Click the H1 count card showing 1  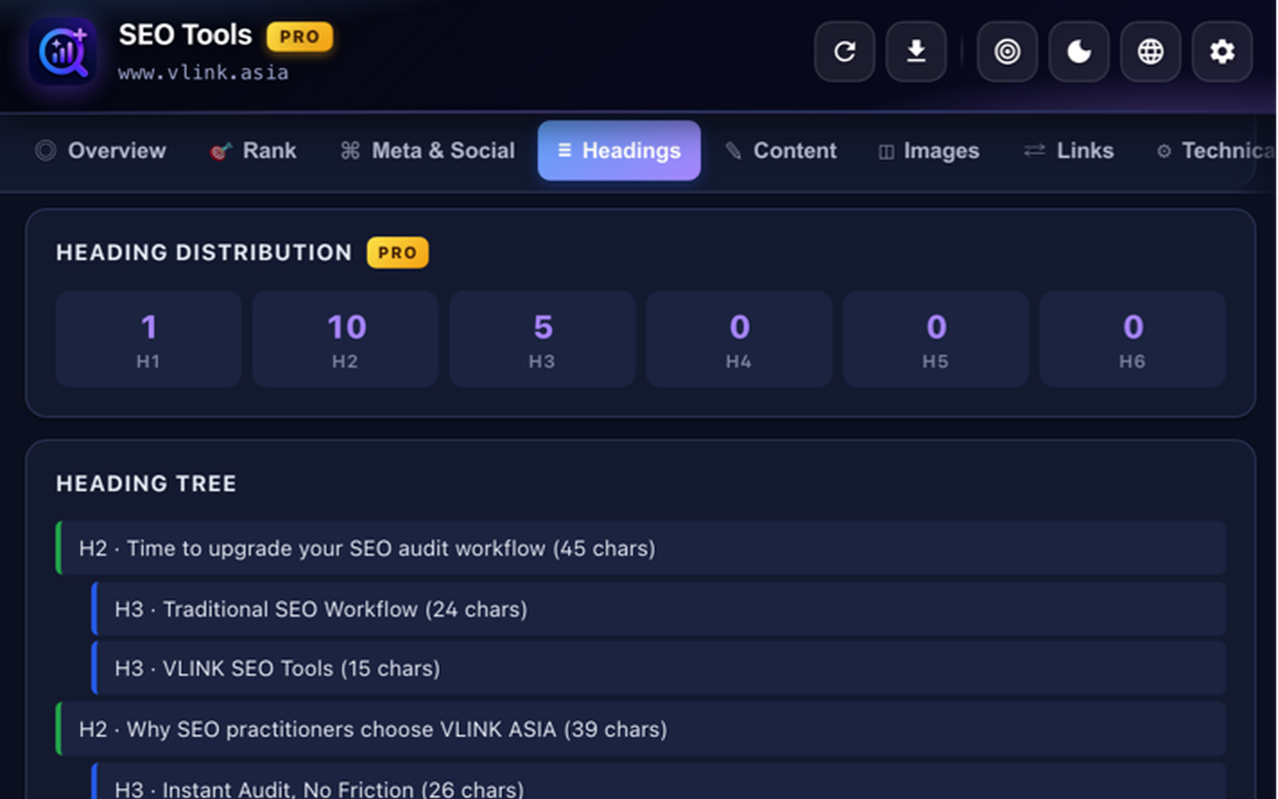(149, 339)
